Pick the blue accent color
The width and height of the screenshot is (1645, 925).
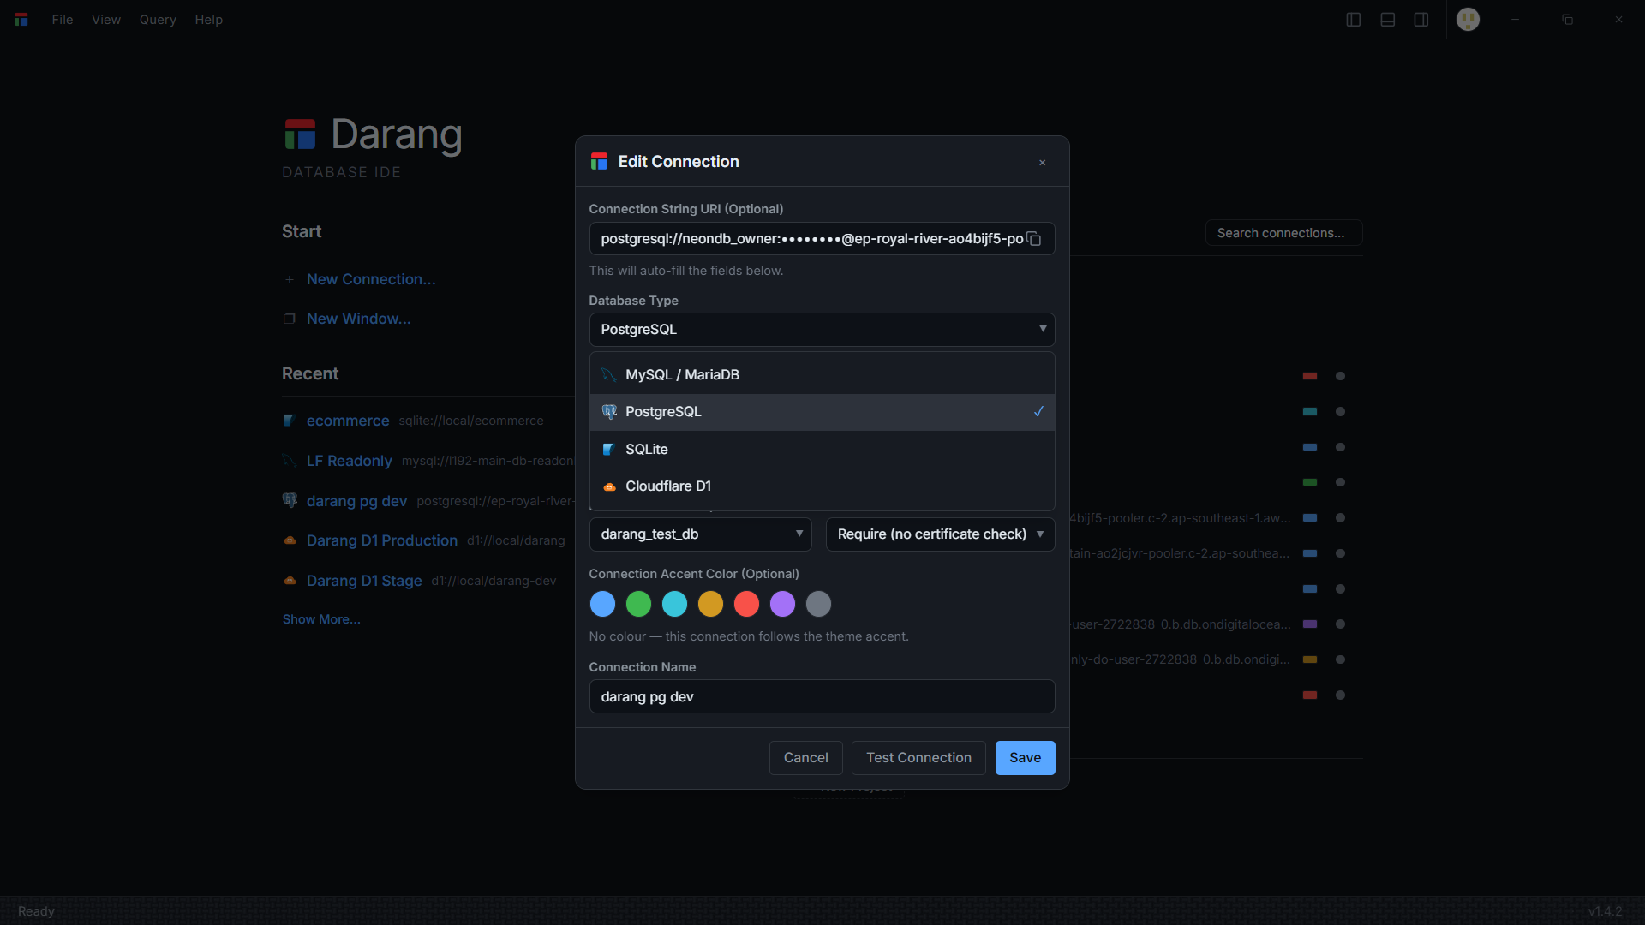pyautogui.click(x=602, y=604)
